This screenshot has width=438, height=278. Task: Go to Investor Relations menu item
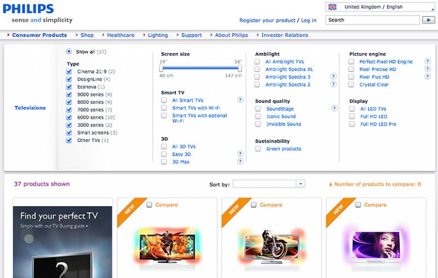(285, 35)
